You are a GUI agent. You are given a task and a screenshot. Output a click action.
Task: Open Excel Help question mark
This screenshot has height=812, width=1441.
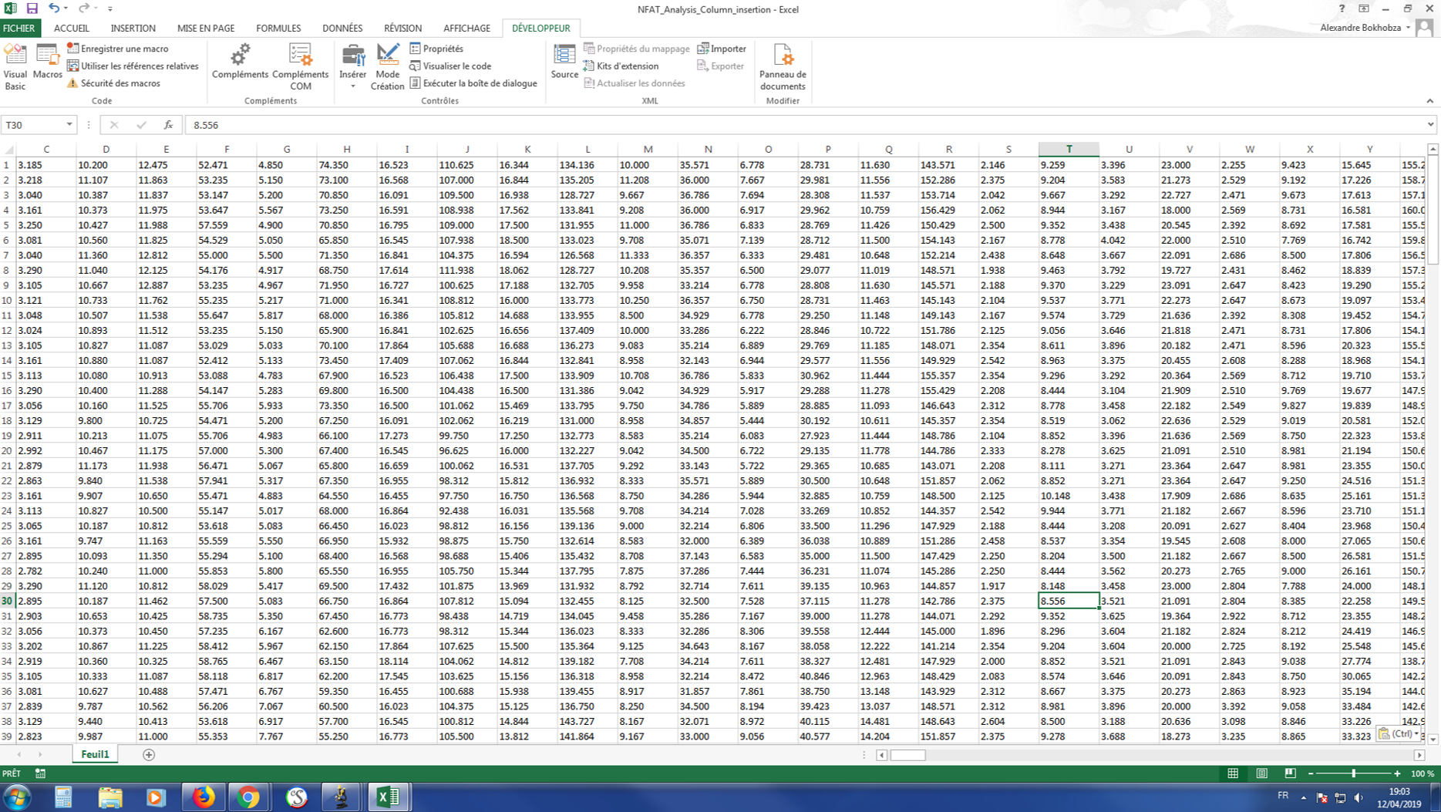click(x=1342, y=8)
